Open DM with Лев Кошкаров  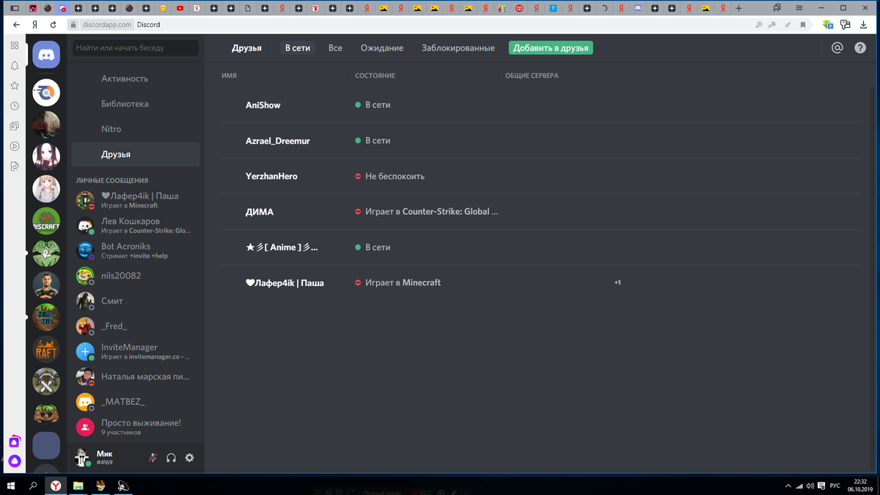(x=136, y=225)
